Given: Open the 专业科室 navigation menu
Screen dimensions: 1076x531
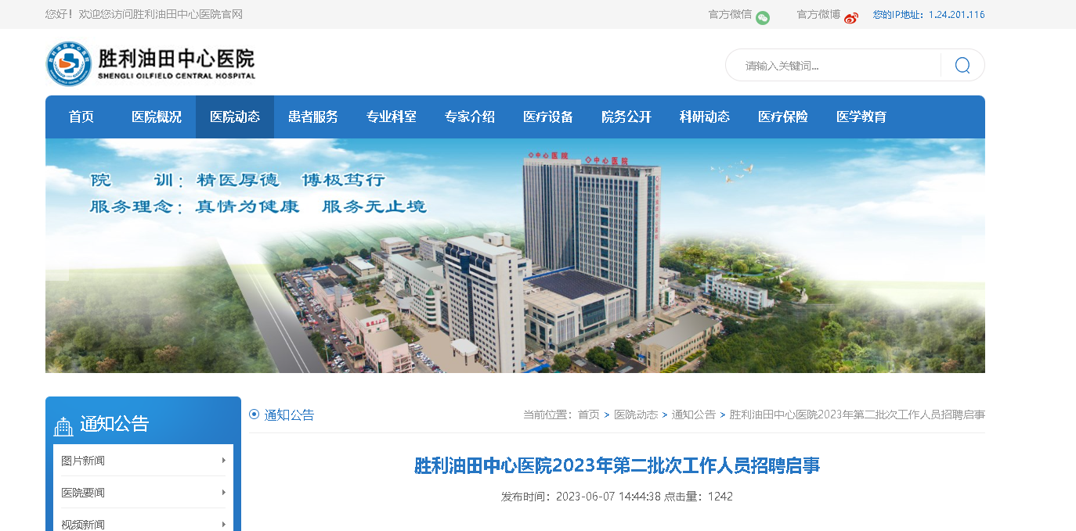Looking at the screenshot, I should tap(392, 117).
